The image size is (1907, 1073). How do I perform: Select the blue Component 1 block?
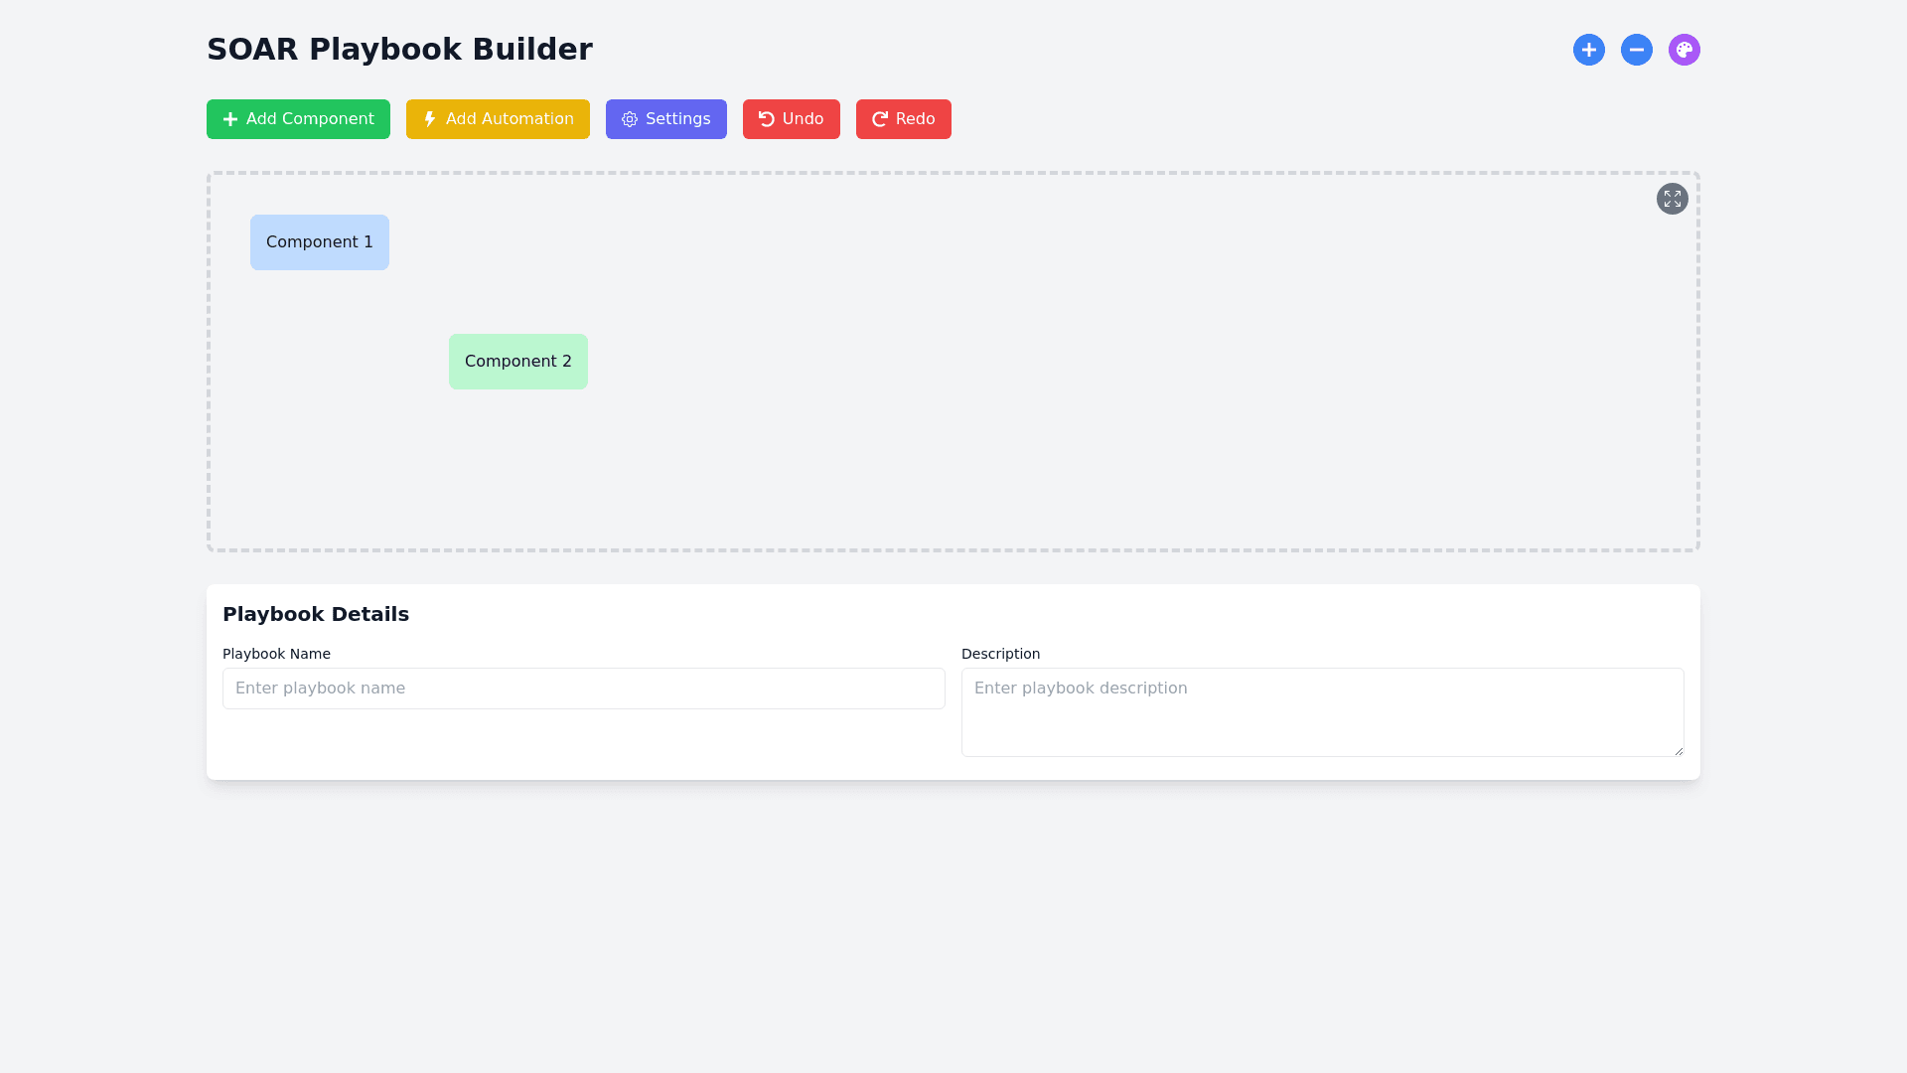(x=320, y=242)
